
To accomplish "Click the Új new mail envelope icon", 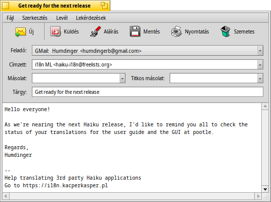I will [x=20, y=31].
